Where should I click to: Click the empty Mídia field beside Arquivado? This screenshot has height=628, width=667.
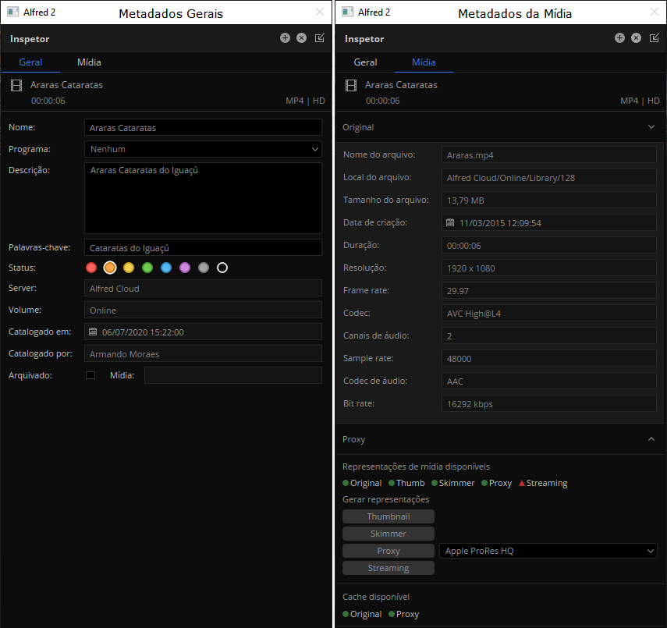233,375
